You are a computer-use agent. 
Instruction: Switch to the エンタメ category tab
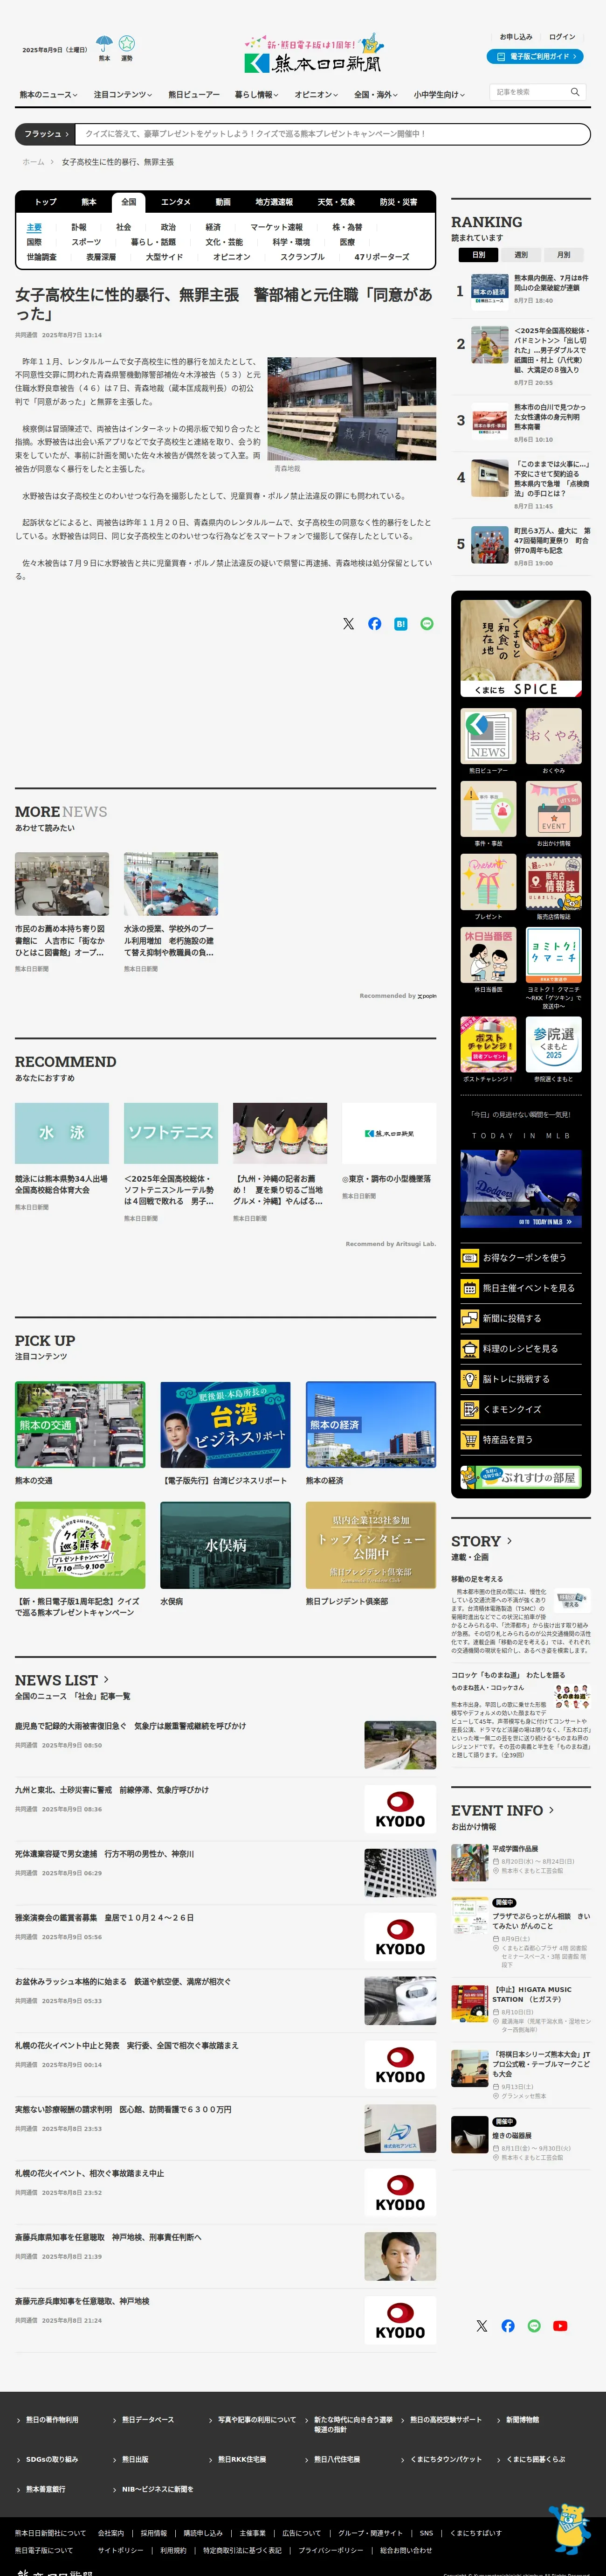[176, 202]
